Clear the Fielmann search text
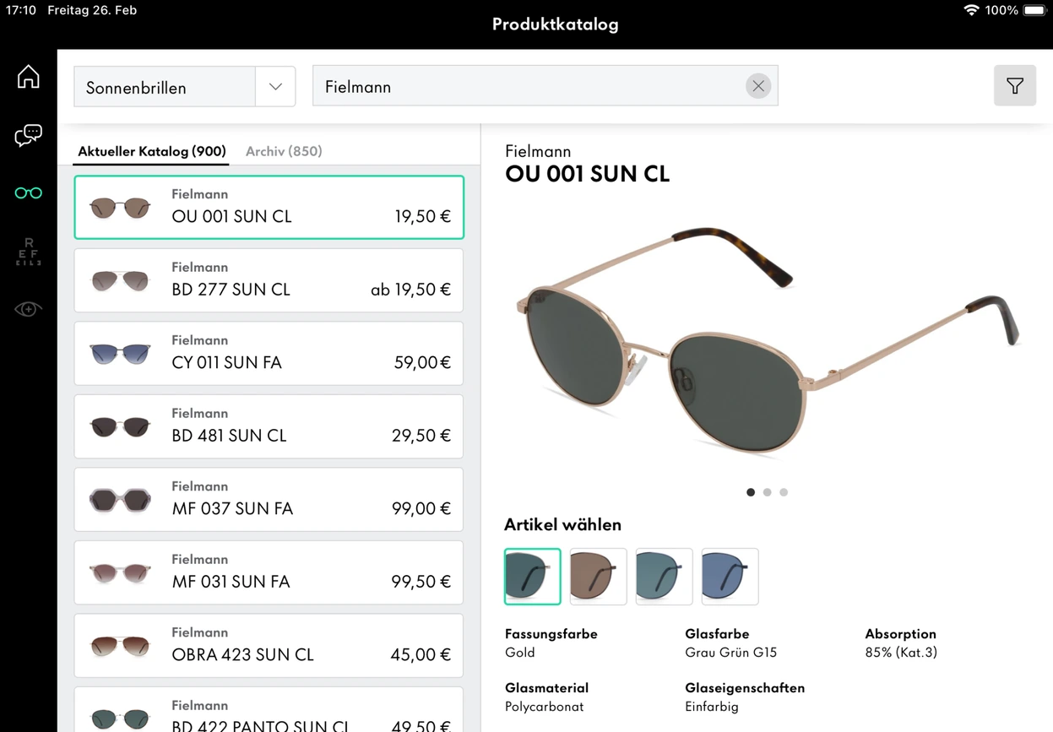1053x732 pixels. pyautogui.click(x=758, y=86)
